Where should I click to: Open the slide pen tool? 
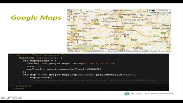(x=9, y=98)
